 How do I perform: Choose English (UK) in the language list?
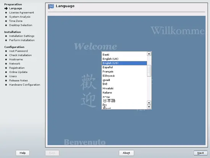tap(124, 59)
